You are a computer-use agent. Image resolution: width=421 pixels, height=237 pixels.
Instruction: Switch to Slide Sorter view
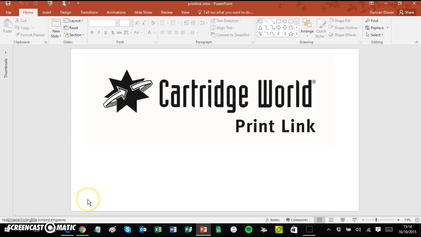331,220
